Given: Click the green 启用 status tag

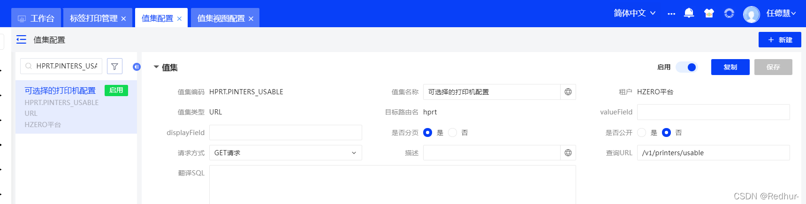Looking at the screenshot, I should [116, 91].
